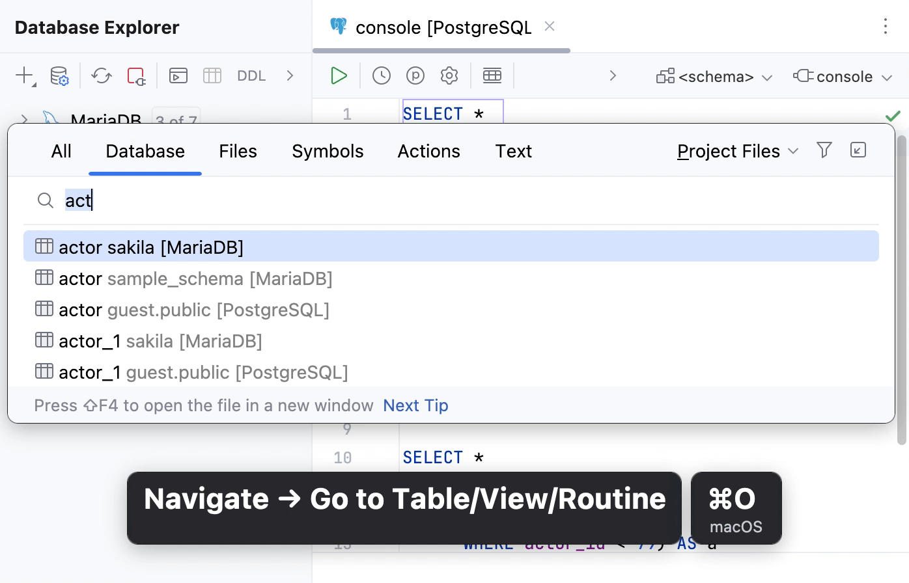Select the filter icon in the search popup
The image size is (909, 583).
click(x=824, y=150)
